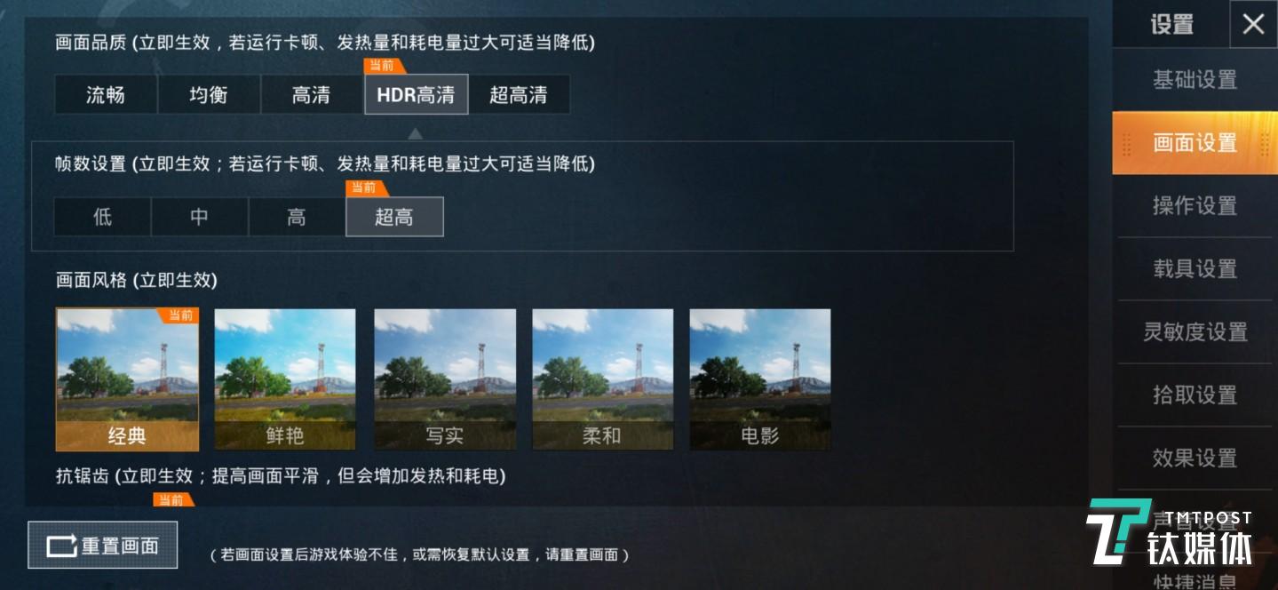
Task: Set frame rate to 高
Action: [297, 217]
